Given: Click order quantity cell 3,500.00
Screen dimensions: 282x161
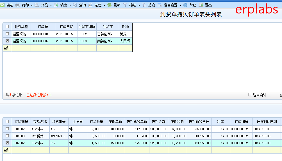Looking at the screenshot, I should pos(97,136).
